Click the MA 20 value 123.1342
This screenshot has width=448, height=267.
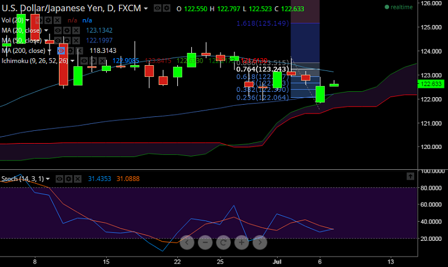pos(99,30)
